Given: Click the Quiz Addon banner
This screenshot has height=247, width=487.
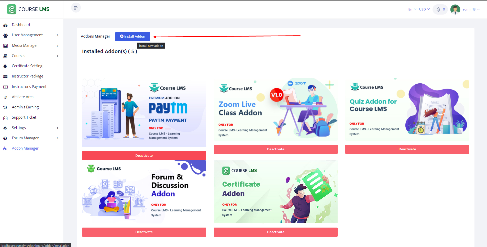Looking at the screenshot, I should coord(407,109).
